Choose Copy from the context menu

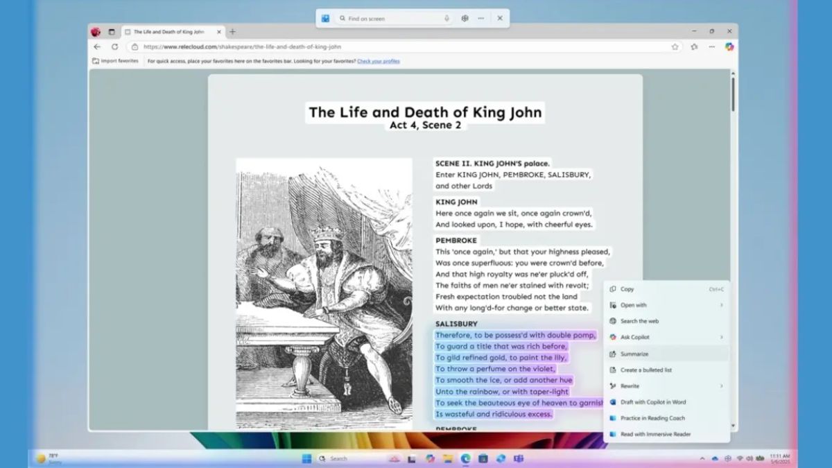pyautogui.click(x=626, y=288)
